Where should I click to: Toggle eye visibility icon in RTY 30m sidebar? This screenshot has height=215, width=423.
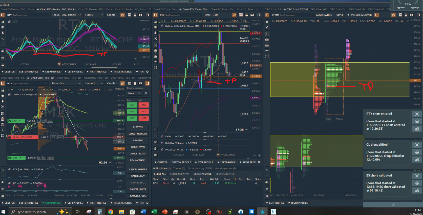coord(155,142)
